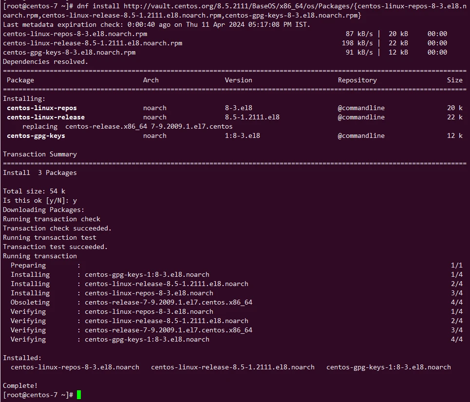This screenshot has height=402, width=470.
Task: Click the Package column header
Action: click(20, 80)
